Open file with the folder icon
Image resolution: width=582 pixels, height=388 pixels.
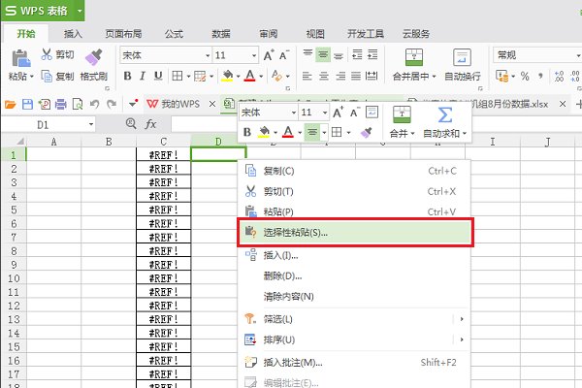point(11,105)
